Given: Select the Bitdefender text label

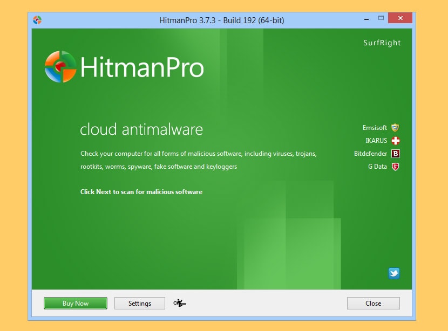Looking at the screenshot, I should click(x=370, y=154).
